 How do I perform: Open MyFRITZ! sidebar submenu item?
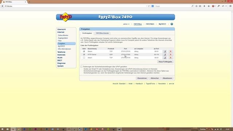tap(62, 46)
